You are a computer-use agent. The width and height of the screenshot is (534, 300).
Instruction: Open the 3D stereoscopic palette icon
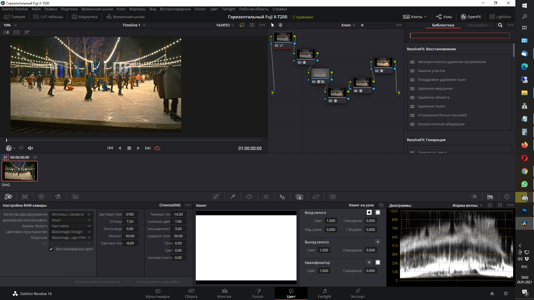point(333,197)
